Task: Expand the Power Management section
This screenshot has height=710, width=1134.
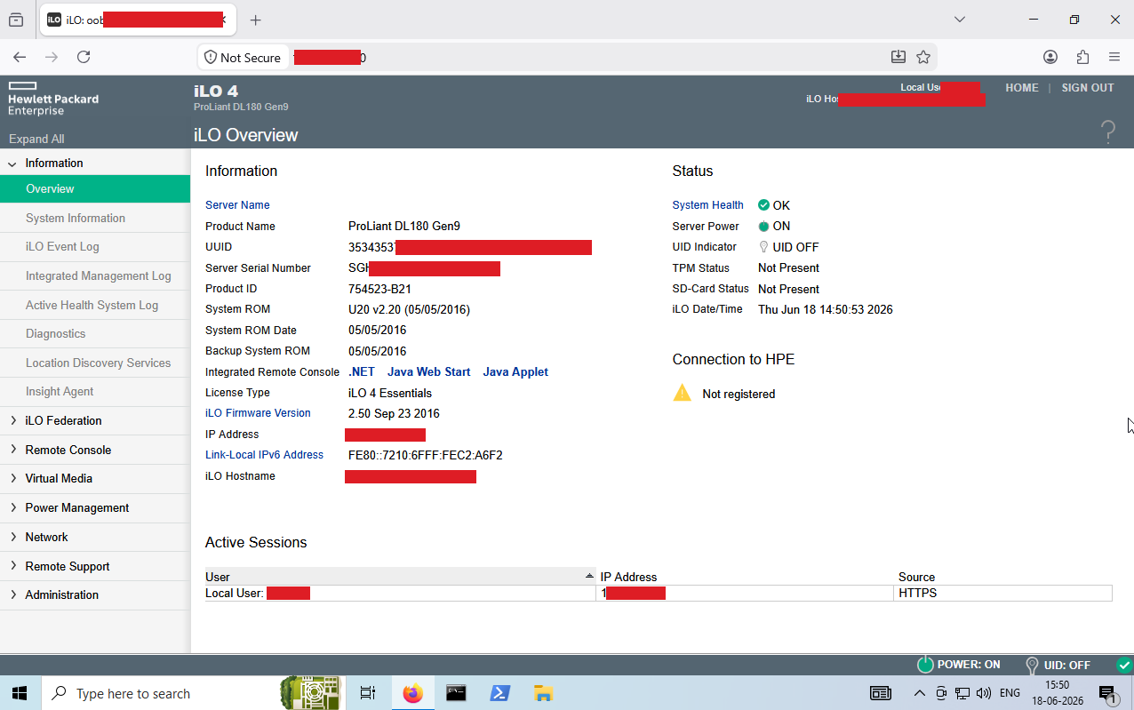Action: 12,507
